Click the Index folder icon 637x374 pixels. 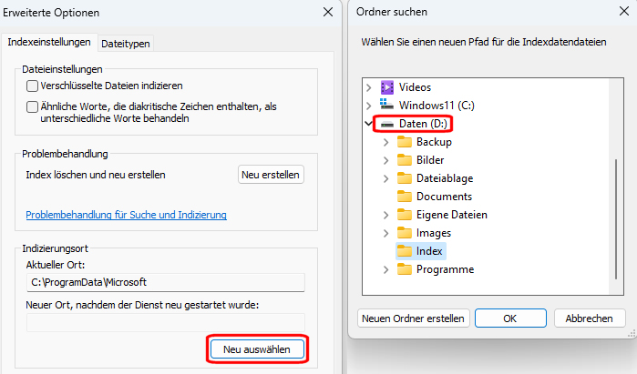tap(405, 251)
